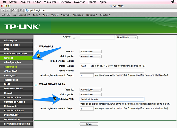
Task: Open DHCP sidebar item
Action: click(x=17, y=84)
